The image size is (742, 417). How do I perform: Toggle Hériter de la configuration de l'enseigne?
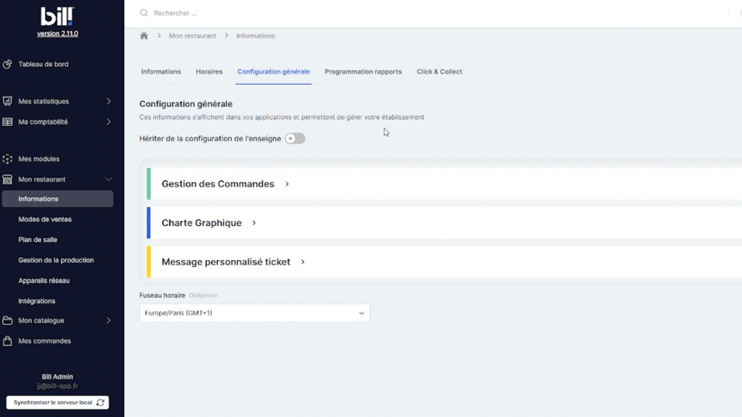coord(295,138)
